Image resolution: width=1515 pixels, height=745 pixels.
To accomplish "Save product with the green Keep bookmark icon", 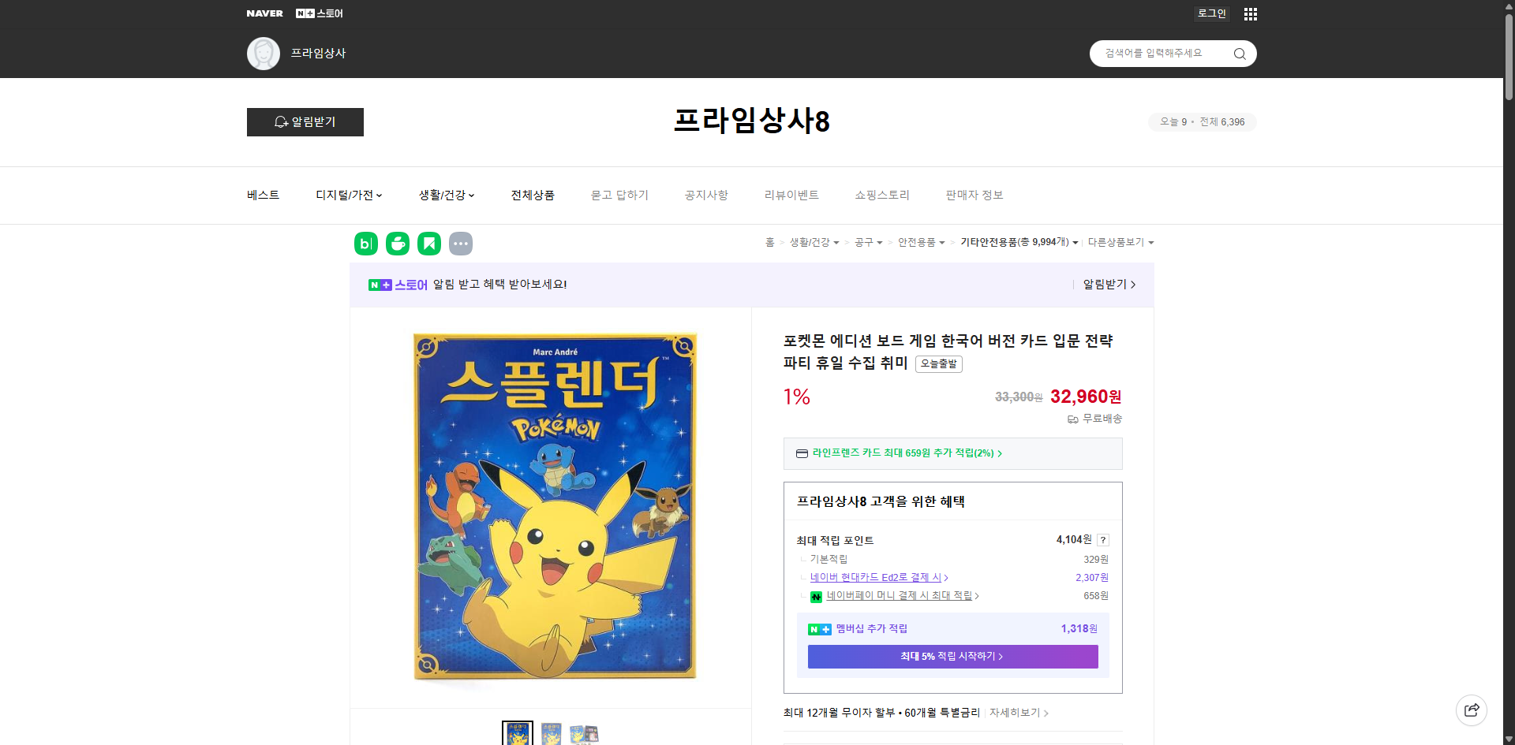I will pyautogui.click(x=428, y=243).
